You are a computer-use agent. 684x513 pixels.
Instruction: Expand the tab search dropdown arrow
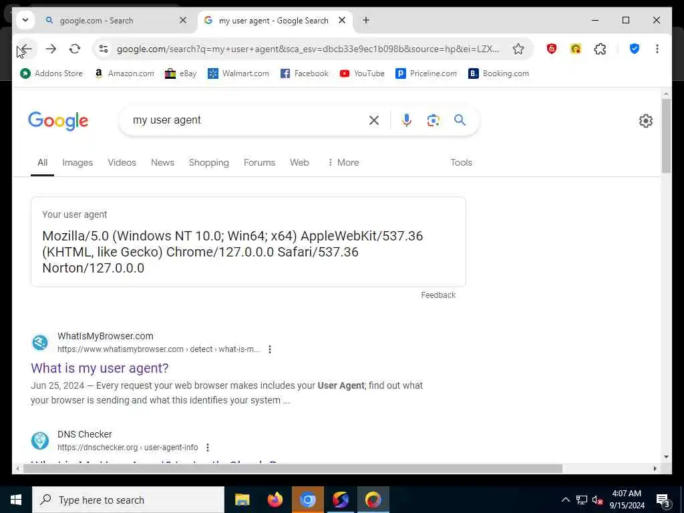(x=25, y=20)
